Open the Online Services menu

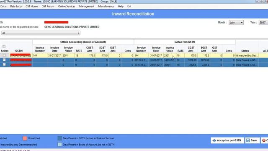[x=67, y=6]
